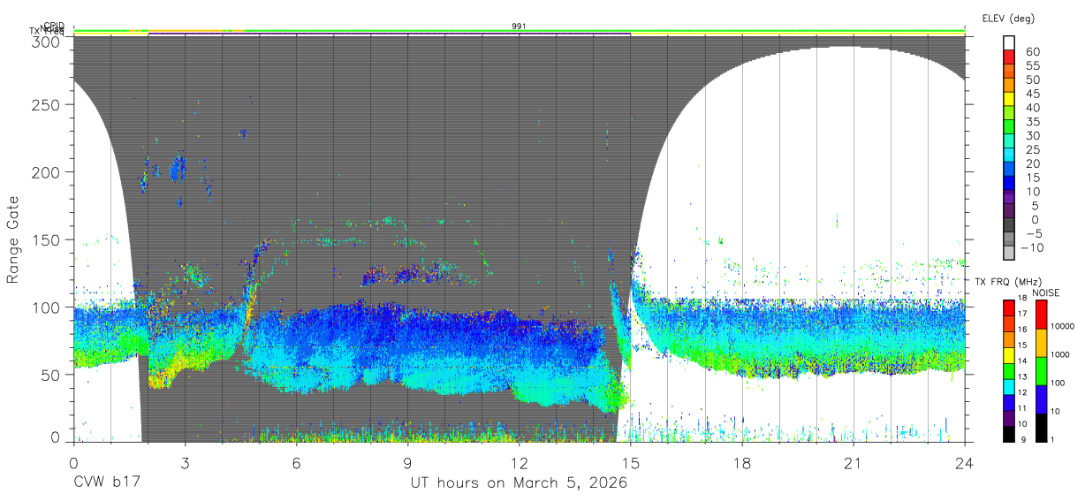Click the '30' value on ELEV scale
The width and height of the screenshot is (1085, 501).
point(1033,135)
